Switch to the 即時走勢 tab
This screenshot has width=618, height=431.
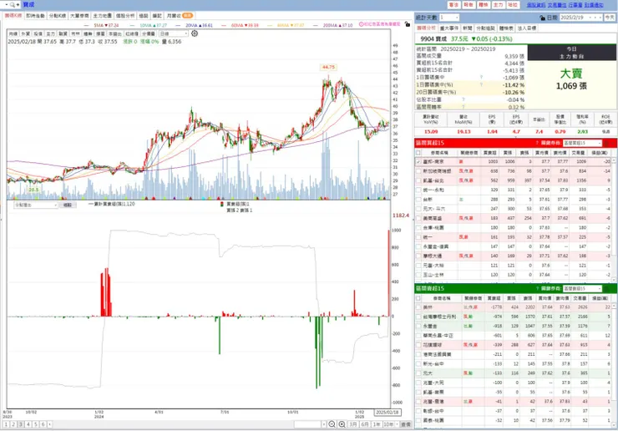(x=35, y=15)
